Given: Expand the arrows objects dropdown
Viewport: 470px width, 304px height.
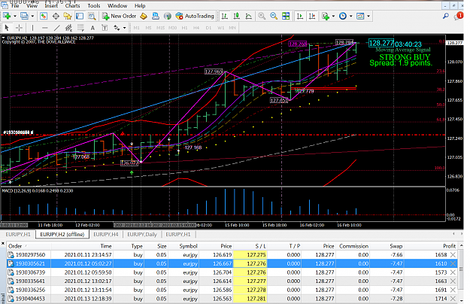Looking at the screenshot, I should coord(124,28).
